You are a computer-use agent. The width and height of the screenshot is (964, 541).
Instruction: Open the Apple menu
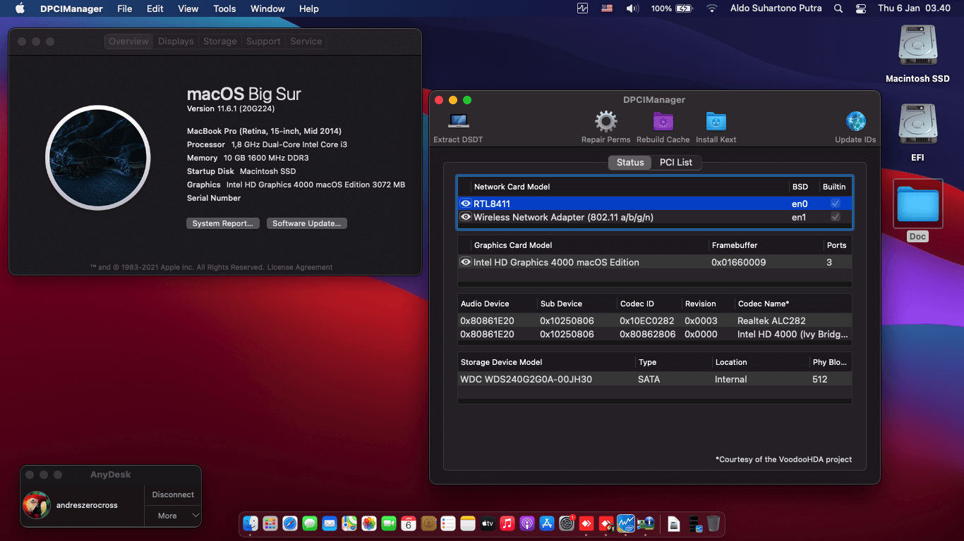(20, 8)
